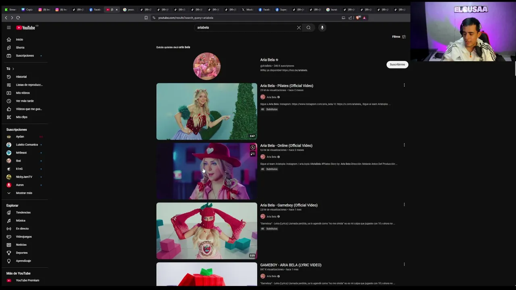Reload the page with the refresh icon
The height and width of the screenshot is (290, 516).
(x=18, y=18)
